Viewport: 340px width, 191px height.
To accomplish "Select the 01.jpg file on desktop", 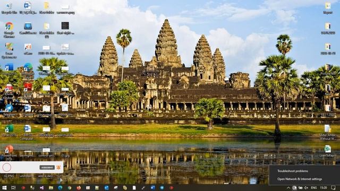I will 65,152.
